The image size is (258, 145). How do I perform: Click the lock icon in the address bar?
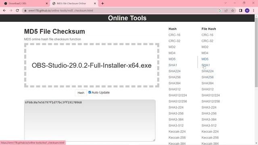(25, 10)
